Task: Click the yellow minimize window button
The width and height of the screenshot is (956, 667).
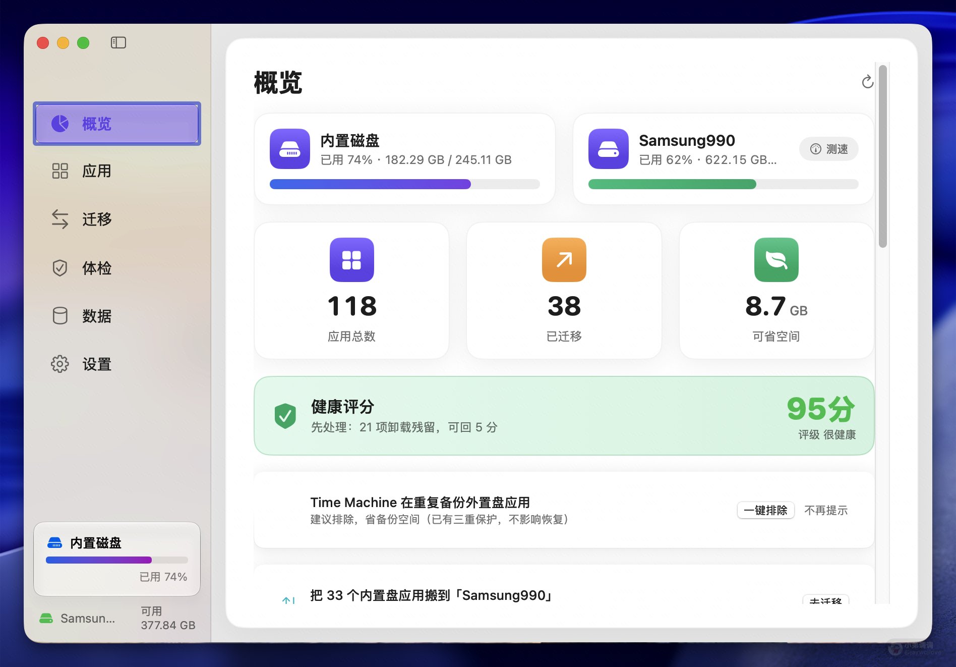Action: click(63, 43)
